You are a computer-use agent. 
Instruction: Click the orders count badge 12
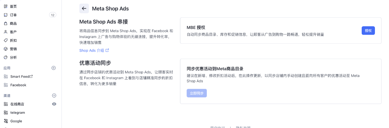(x=52, y=15)
